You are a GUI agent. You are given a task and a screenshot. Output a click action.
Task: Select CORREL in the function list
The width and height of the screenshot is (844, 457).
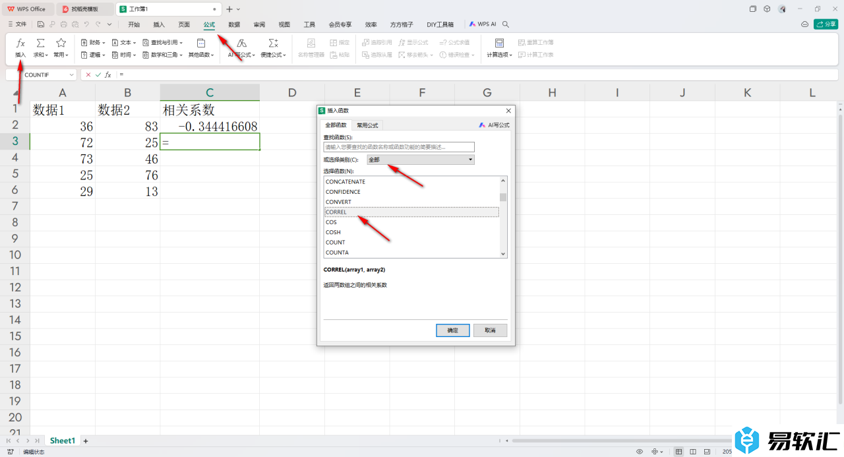pos(411,212)
